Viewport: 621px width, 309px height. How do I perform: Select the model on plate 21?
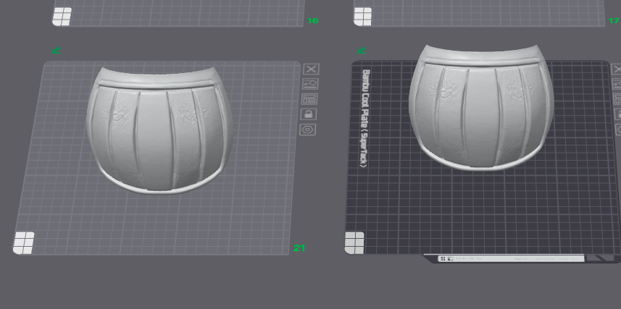coord(159,131)
